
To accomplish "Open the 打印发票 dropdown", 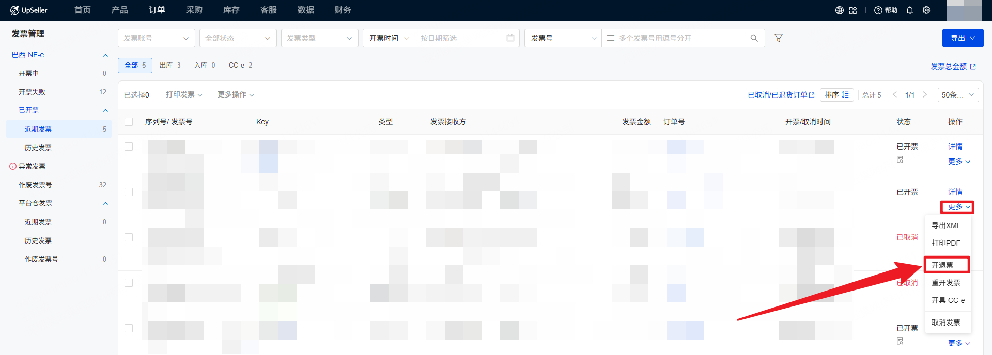I will click(184, 94).
